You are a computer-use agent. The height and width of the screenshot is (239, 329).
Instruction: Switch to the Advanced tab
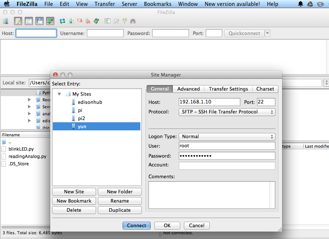point(188,89)
